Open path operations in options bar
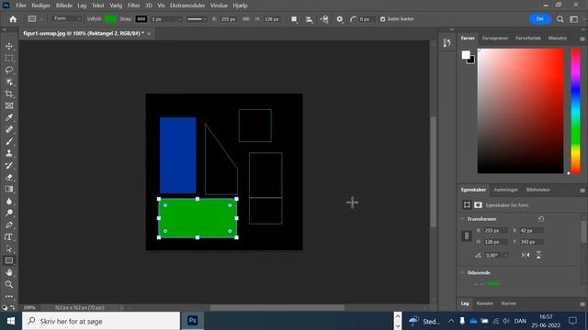Image resolution: width=588 pixels, height=330 pixels. 294,19
